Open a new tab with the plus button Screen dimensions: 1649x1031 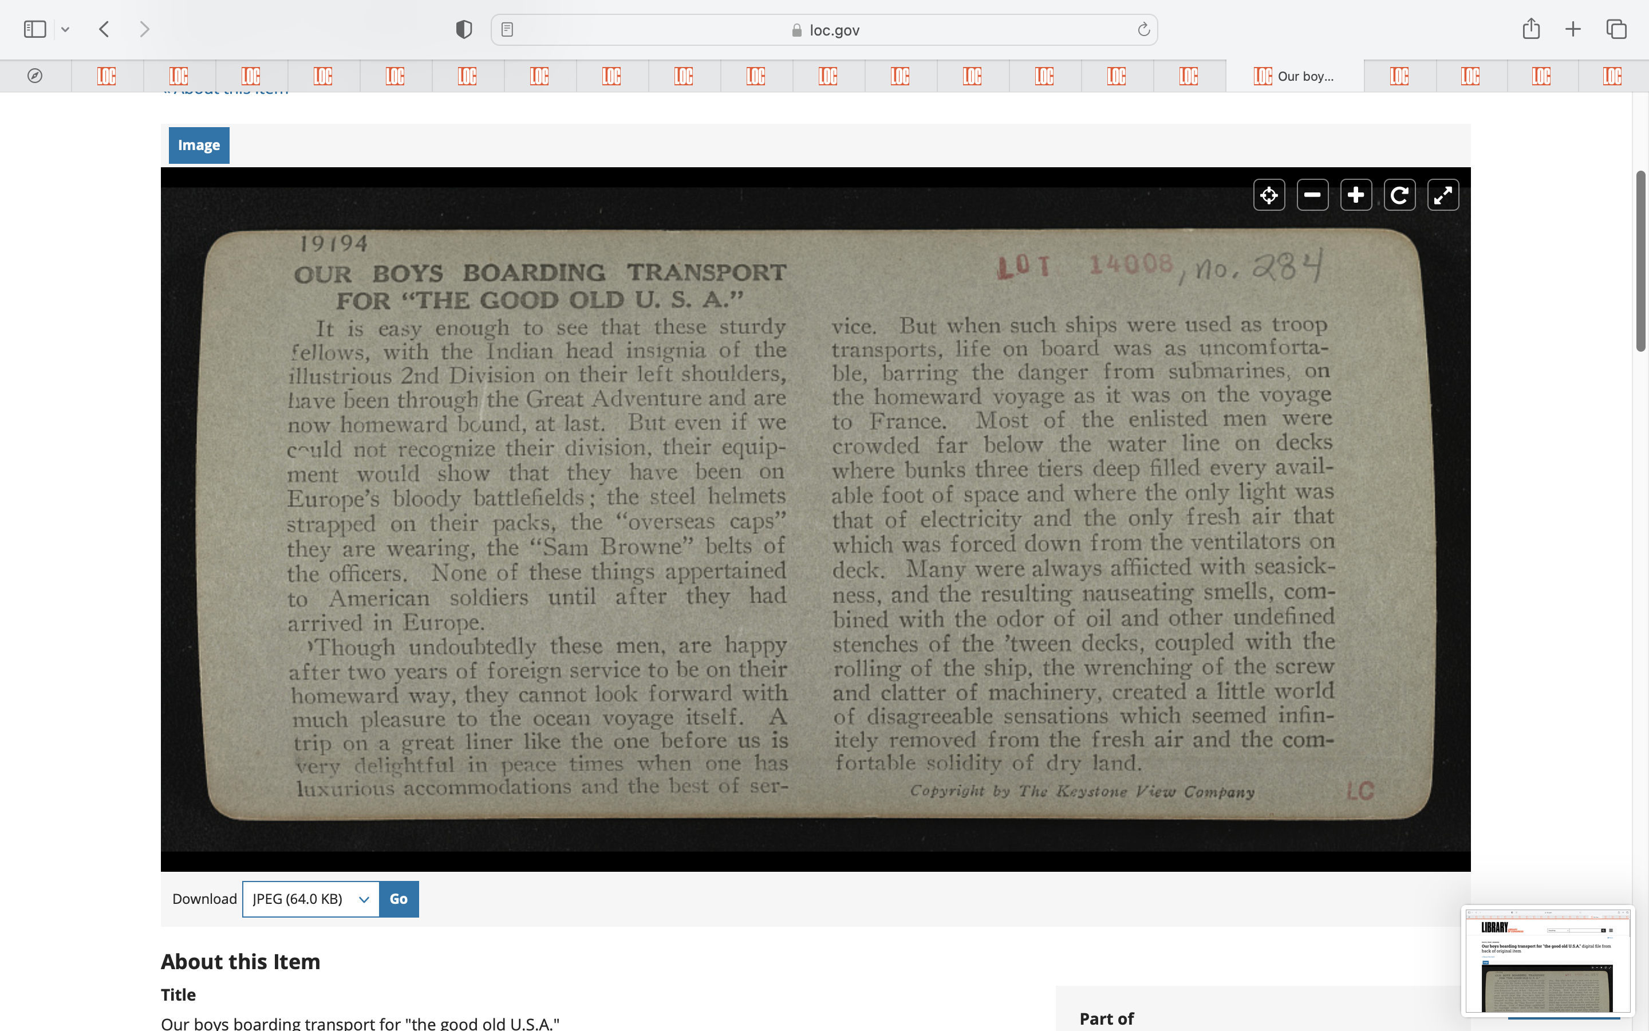click(1573, 29)
